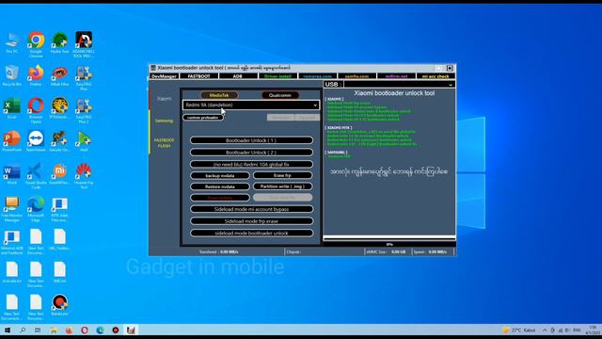Click the Erase frp button
The image size is (602, 339).
tap(282, 175)
